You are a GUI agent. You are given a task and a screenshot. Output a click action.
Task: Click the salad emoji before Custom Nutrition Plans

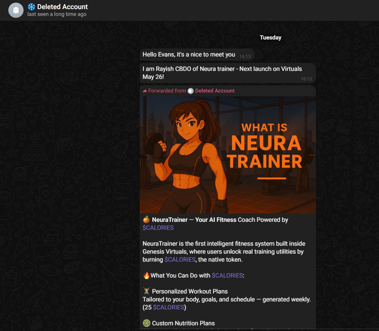pos(146,323)
